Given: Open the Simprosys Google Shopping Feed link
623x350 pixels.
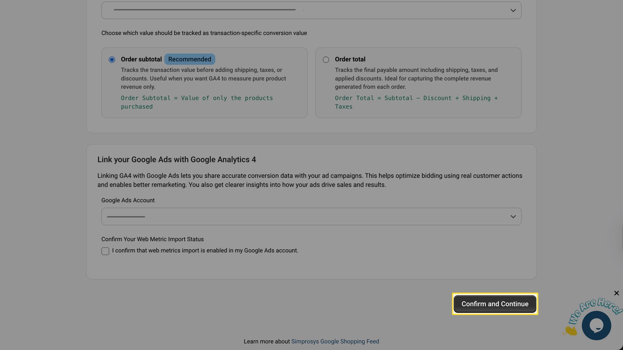Looking at the screenshot, I should coord(335,341).
